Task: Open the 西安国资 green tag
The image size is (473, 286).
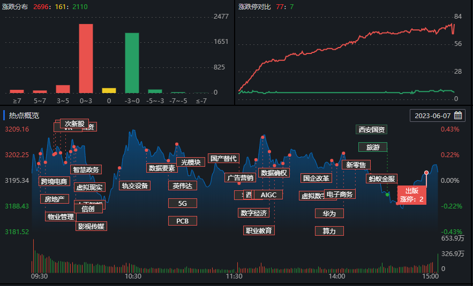Action: tap(371, 129)
